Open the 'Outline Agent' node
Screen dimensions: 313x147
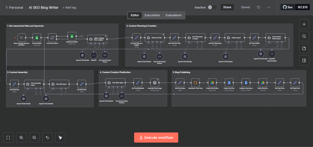tap(235, 38)
